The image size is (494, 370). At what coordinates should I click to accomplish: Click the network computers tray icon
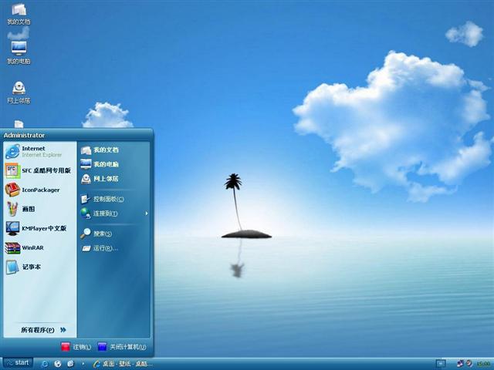click(x=460, y=363)
